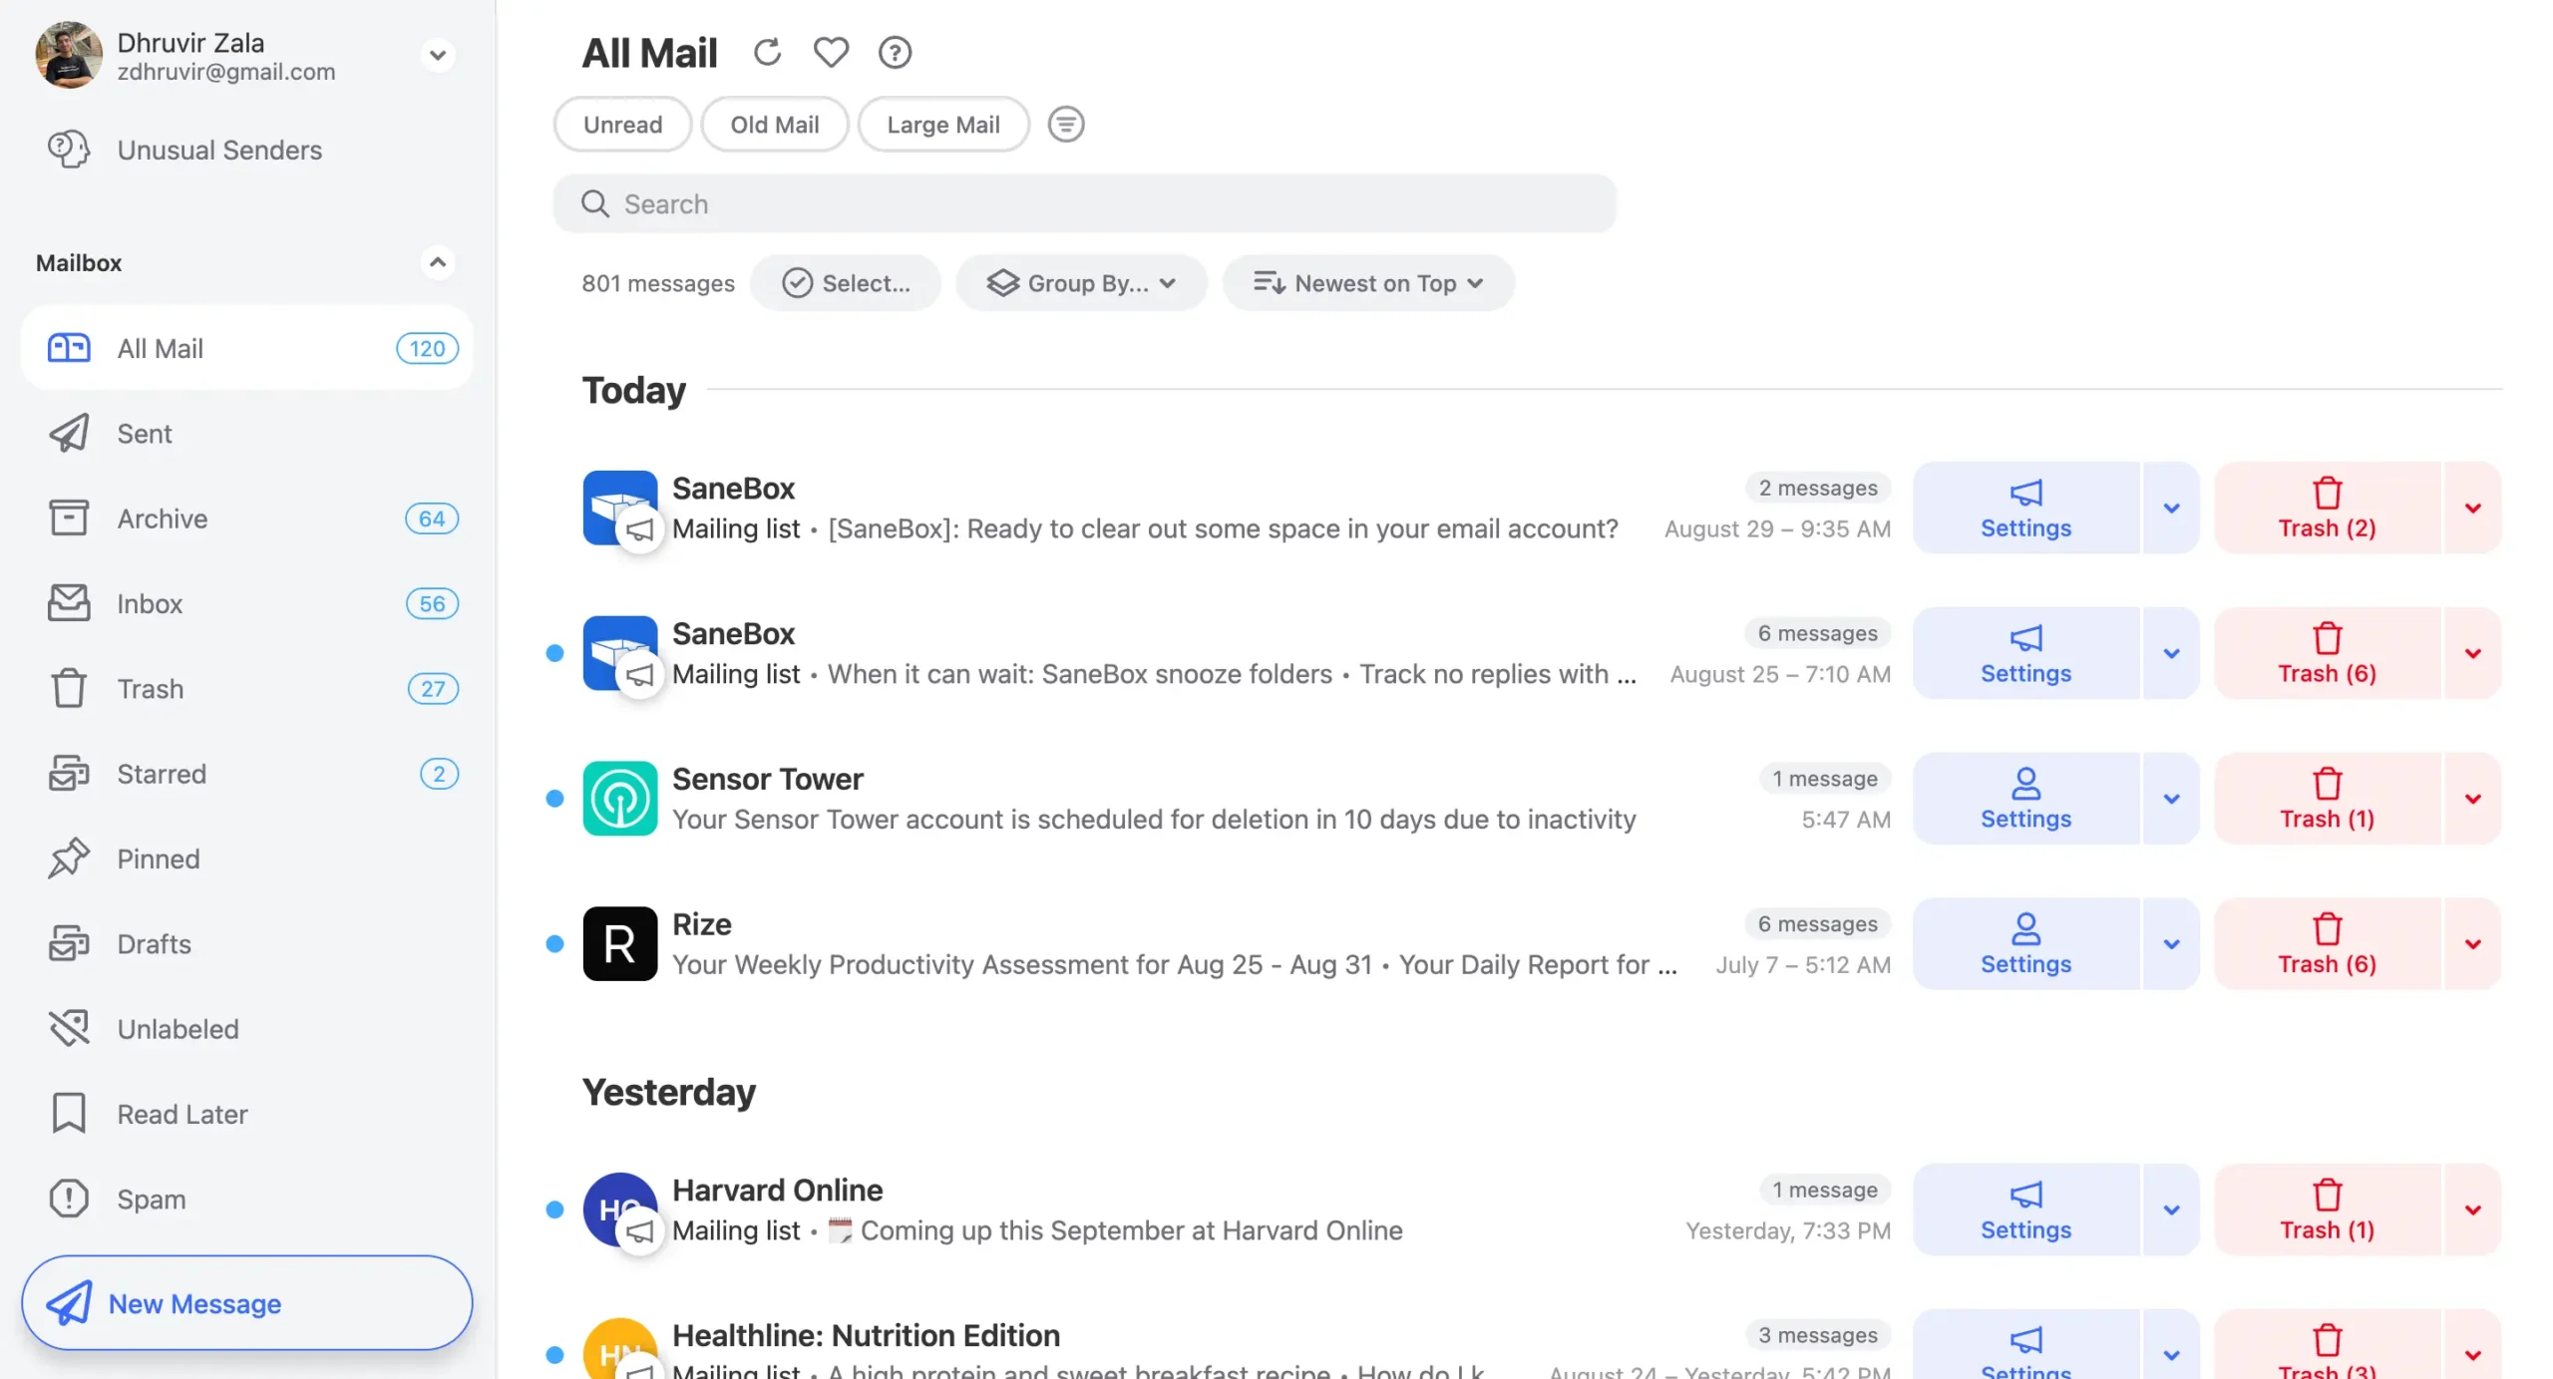Collapse the Mailbox section chevron
The height and width of the screenshot is (1379, 2553).
click(437, 262)
